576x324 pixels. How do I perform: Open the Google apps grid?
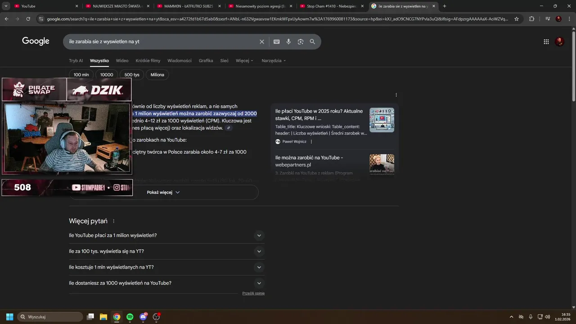546,41
